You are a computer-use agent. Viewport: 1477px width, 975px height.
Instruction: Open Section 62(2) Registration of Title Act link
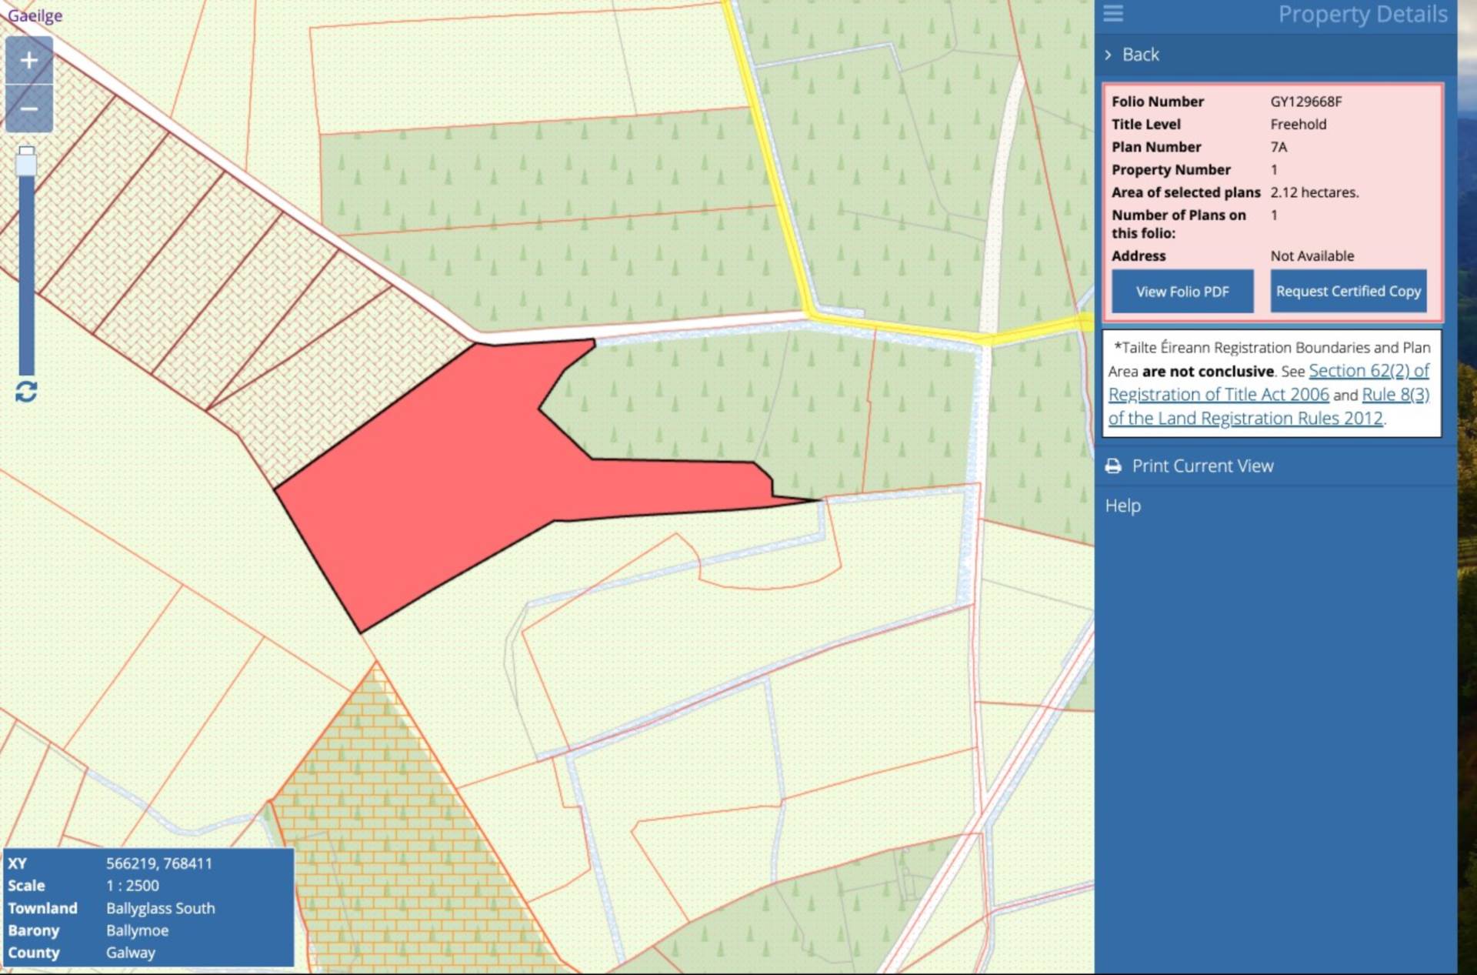click(1368, 372)
